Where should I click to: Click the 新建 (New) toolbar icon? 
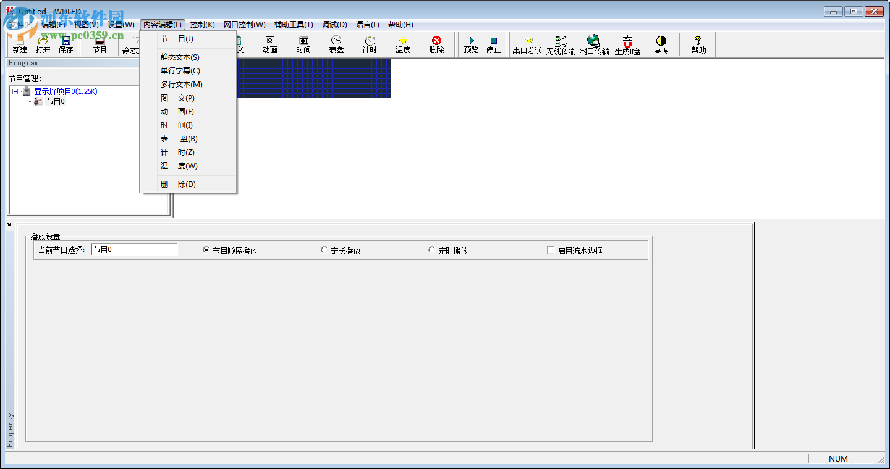[20, 45]
